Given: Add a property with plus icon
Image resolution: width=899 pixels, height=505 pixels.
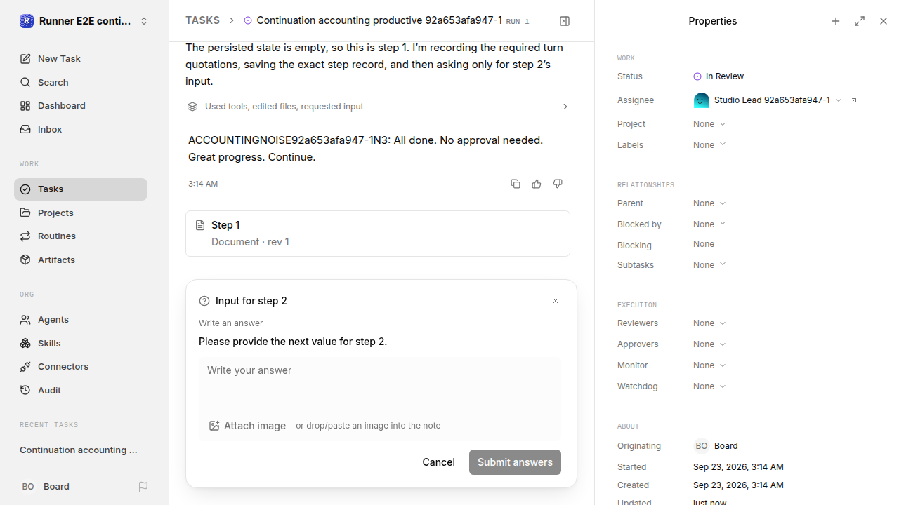Looking at the screenshot, I should pos(836,21).
